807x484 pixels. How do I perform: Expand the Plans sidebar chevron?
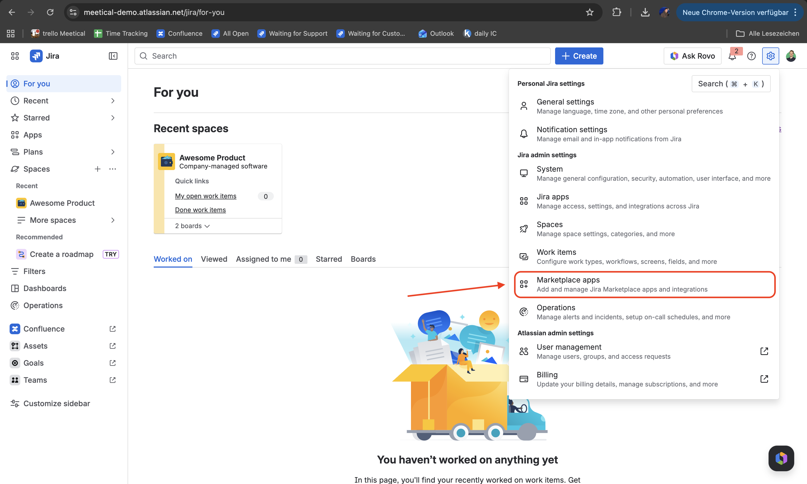tap(113, 152)
